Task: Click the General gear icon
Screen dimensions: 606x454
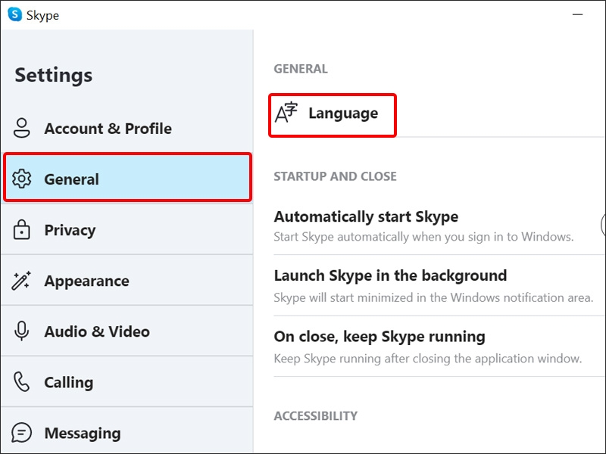Action: click(x=22, y=179)
